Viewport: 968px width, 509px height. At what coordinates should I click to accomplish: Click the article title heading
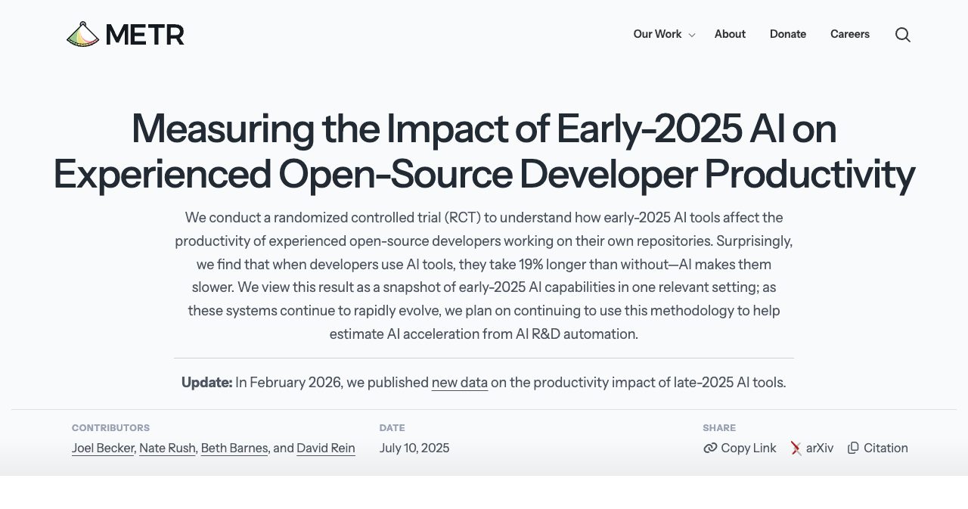coord(484,151)
